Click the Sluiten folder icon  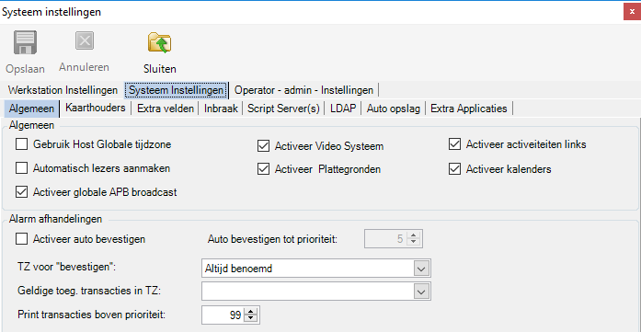[159, 43]
